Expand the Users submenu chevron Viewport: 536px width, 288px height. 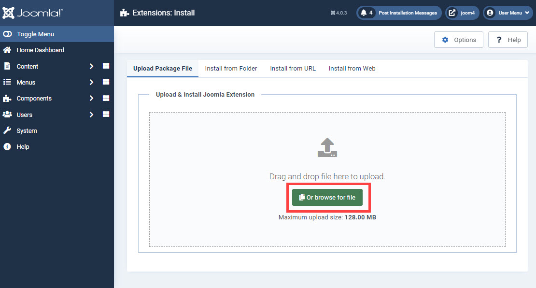coord(91,115)
